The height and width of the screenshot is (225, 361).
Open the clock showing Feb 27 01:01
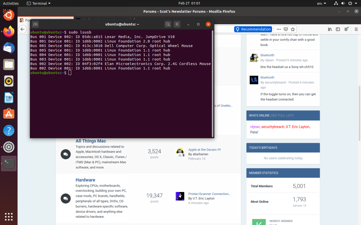click(x=189, y=3)
